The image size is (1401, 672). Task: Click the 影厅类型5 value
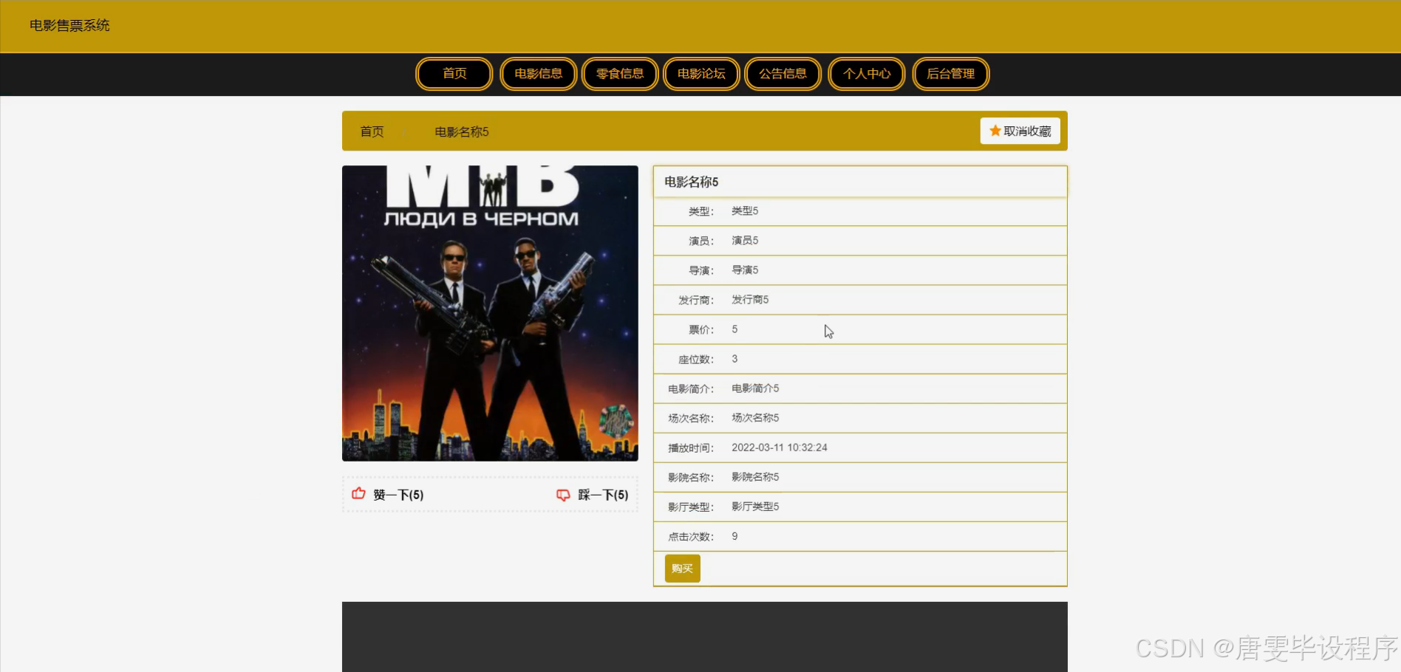point(755,506)
